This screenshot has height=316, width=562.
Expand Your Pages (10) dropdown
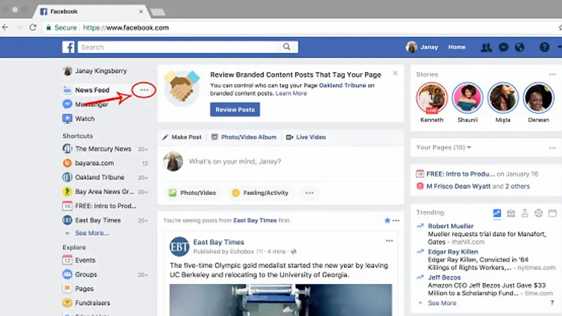point(444,148)
